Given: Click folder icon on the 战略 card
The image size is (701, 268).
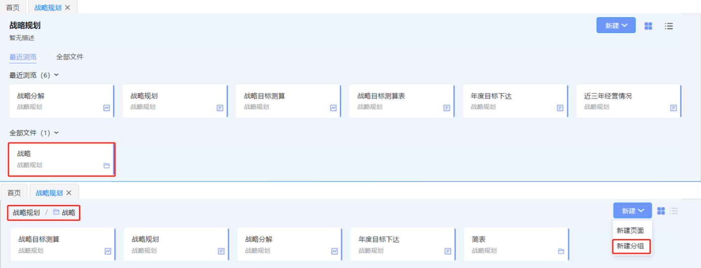Looking at the screenshot, I should 107,165.
